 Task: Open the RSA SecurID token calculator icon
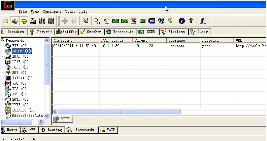[152, 21]
